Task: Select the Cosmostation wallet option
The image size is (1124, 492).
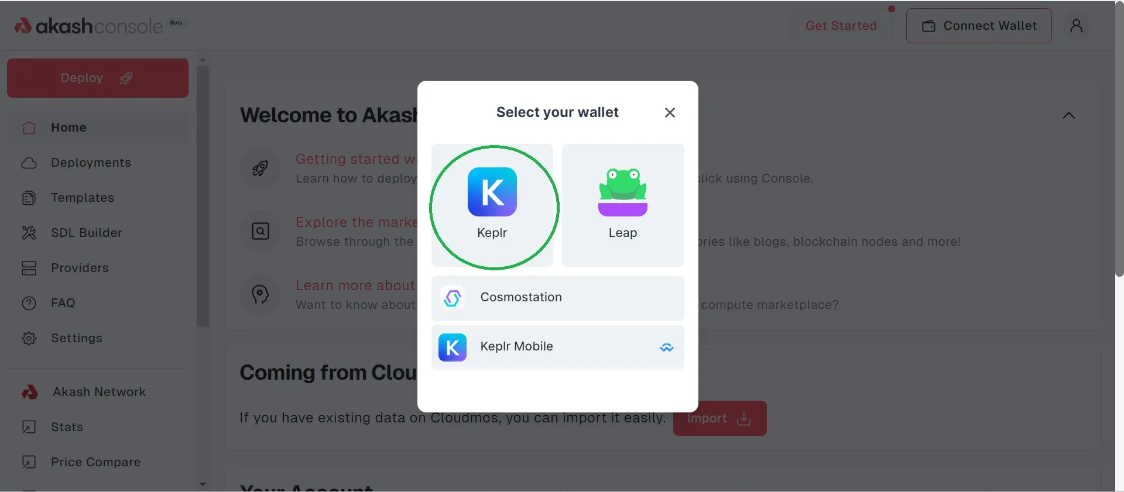Action: 557,298
